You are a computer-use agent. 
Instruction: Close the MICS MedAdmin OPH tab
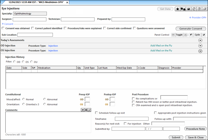67,2
